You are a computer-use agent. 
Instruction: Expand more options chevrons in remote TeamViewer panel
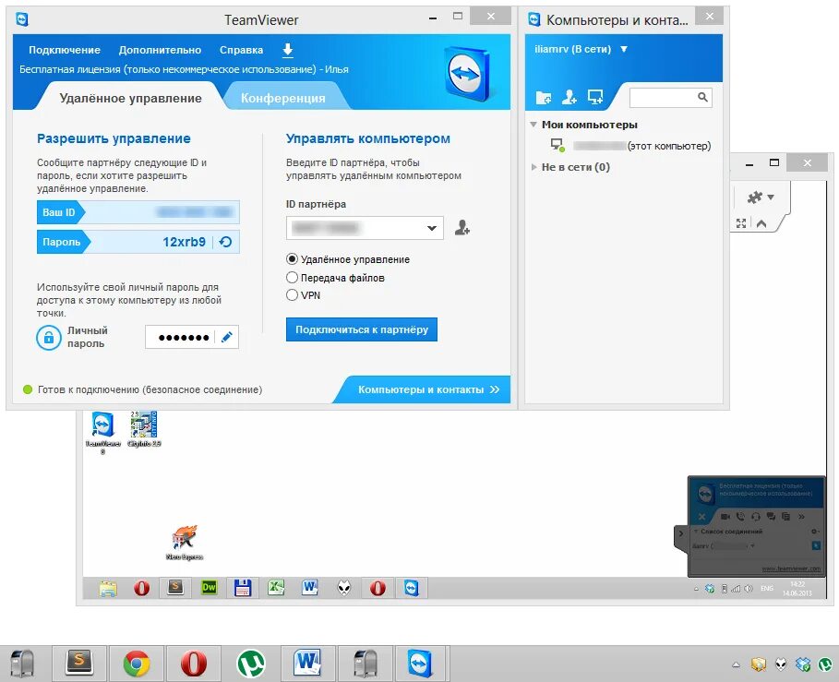click(801, 517)
